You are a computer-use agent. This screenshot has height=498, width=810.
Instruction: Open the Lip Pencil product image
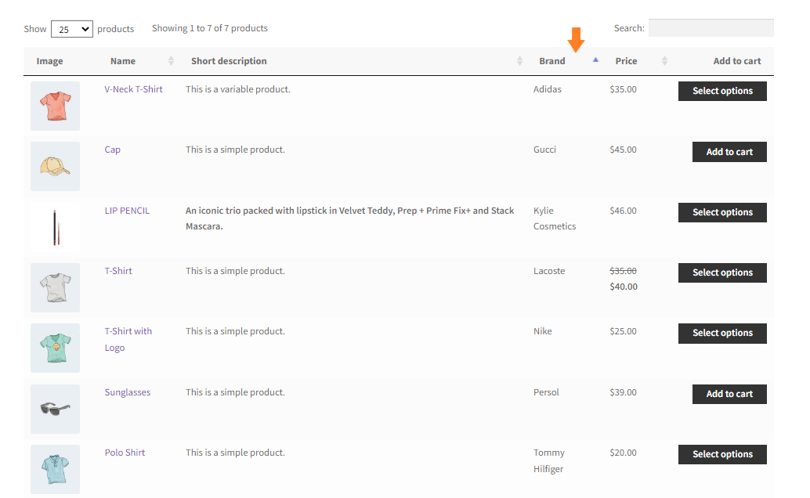point(56,227)
